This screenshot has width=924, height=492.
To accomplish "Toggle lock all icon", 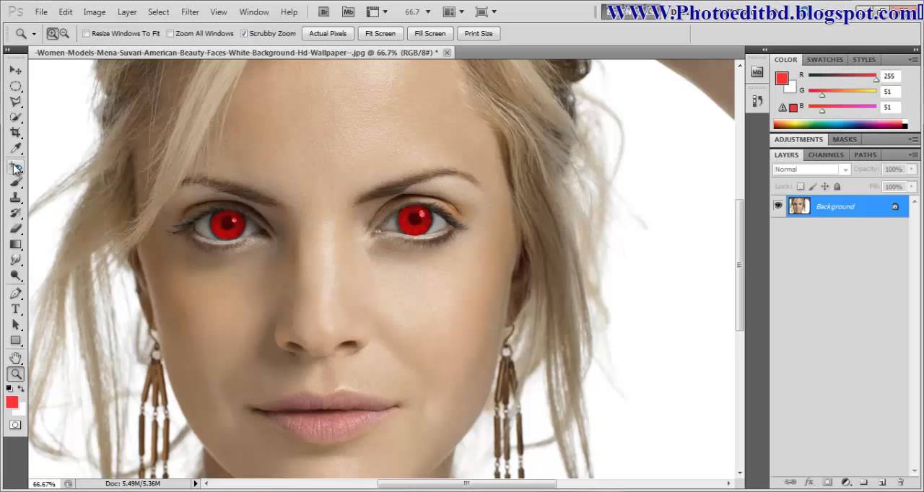I will [837, 187].
